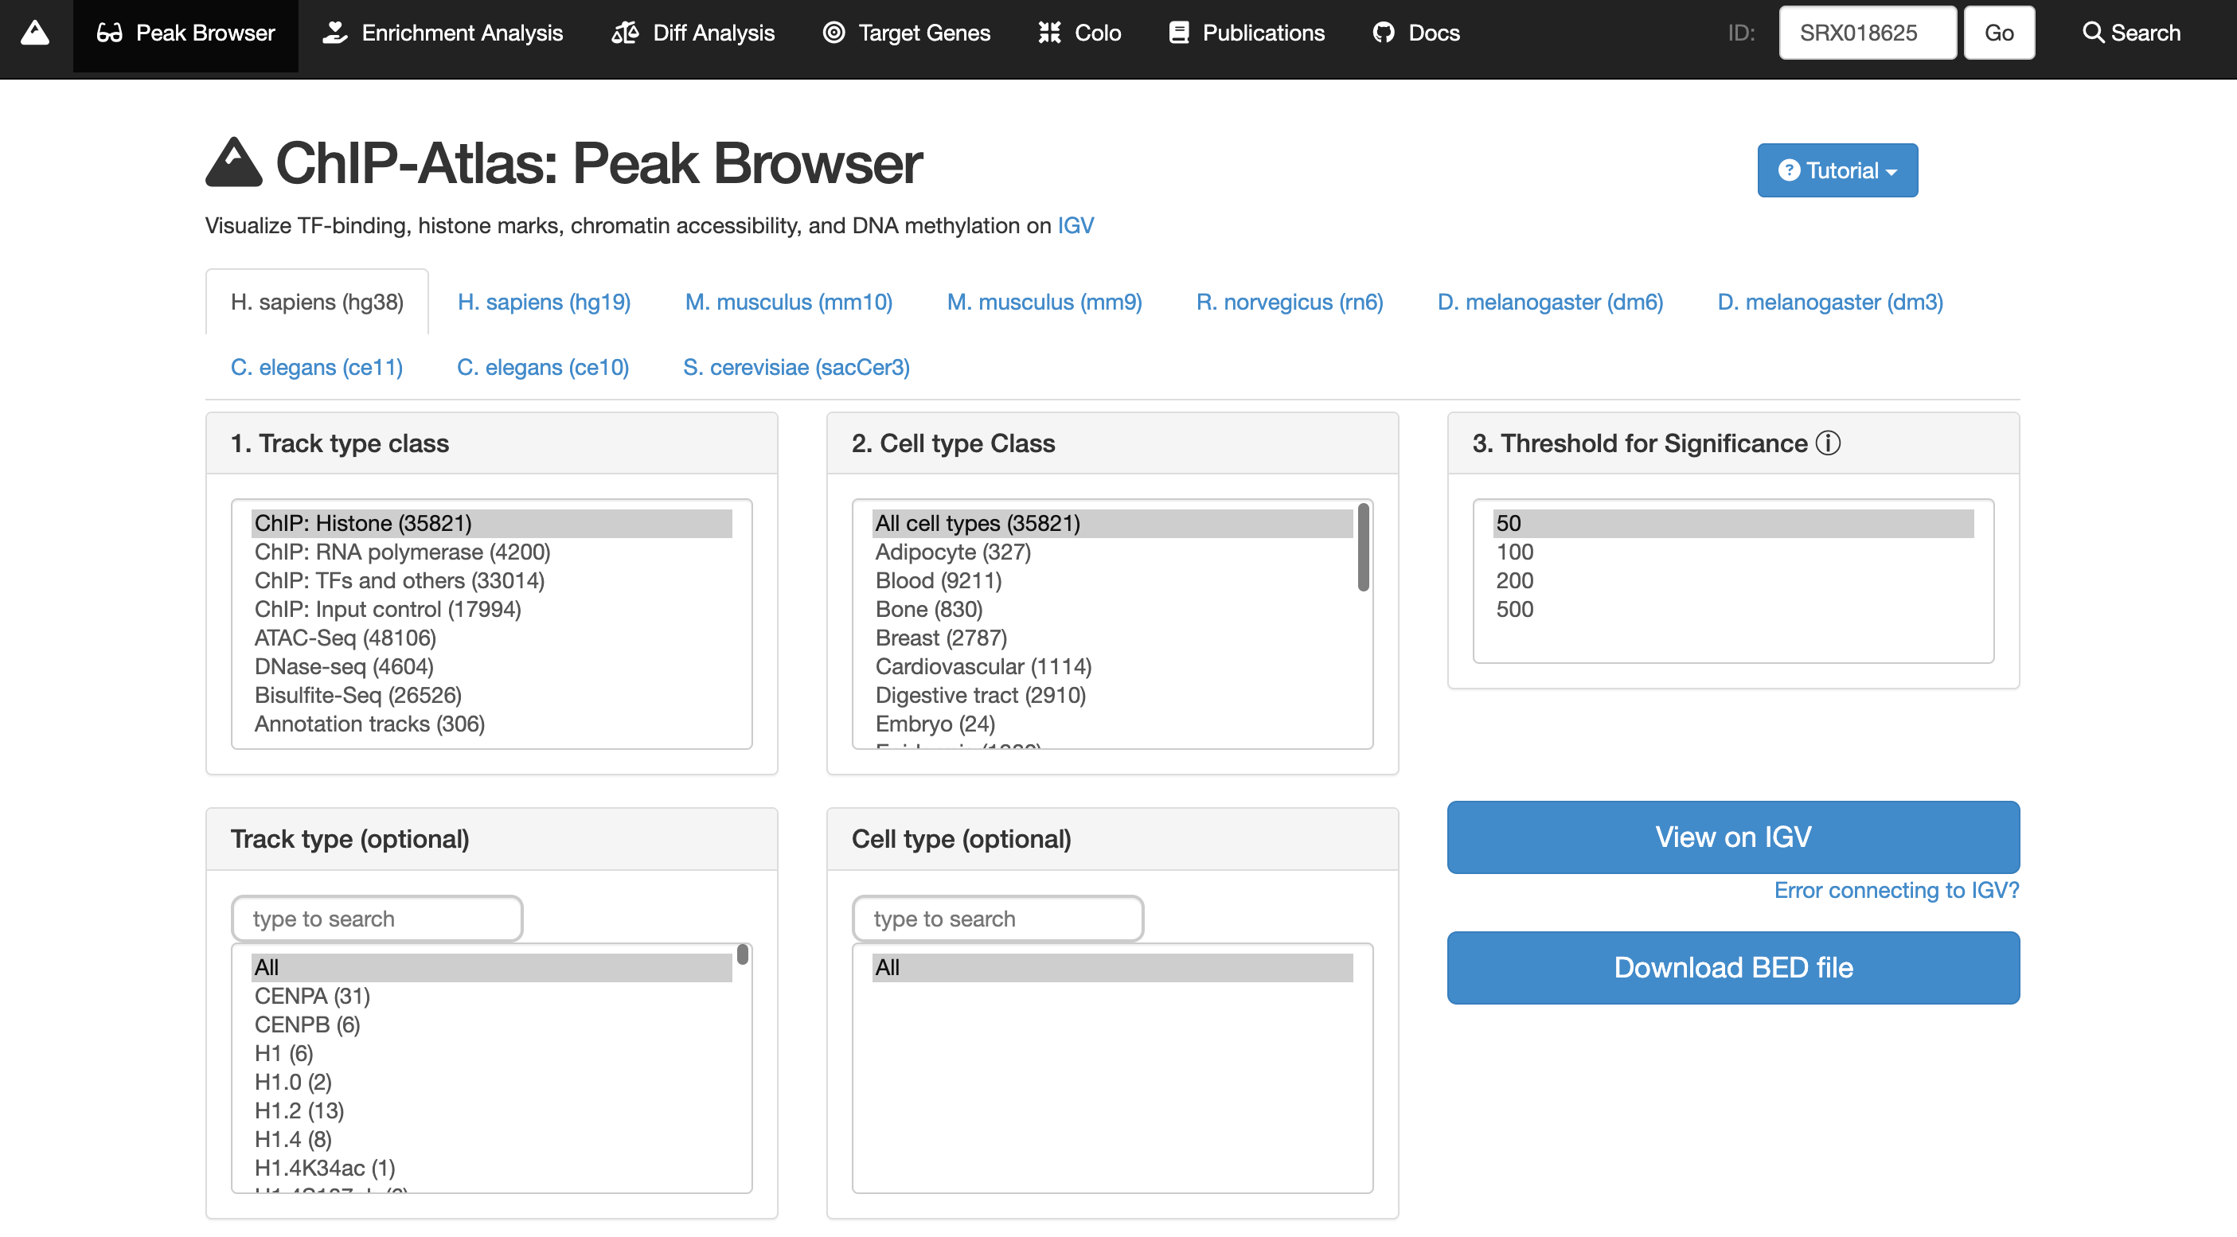Viewport: 2237px width, 1237px height.
Task: Select the H. sapiens (hg38) tab
Action: [x=317, y=302]
